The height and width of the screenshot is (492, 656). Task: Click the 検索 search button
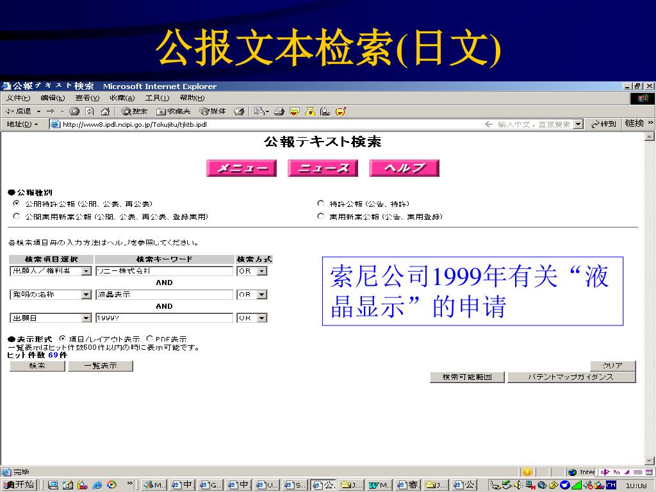(x=37, y=366)
